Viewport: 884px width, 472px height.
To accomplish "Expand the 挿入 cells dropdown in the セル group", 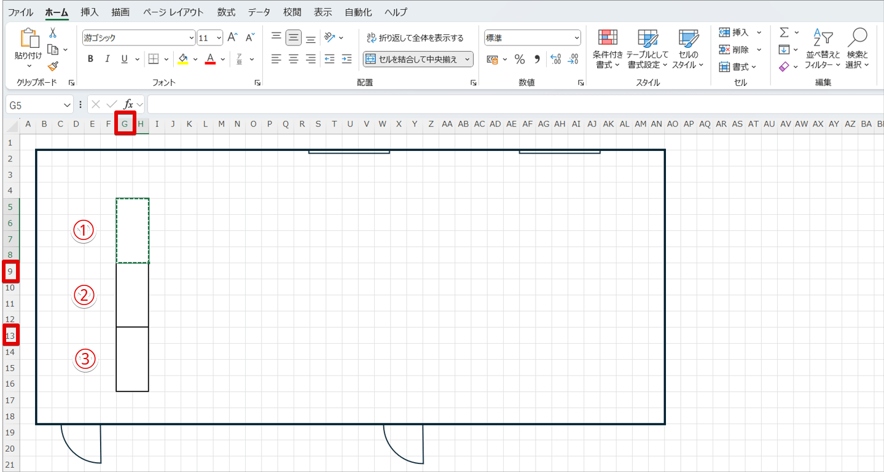I will tap(759, 33).
